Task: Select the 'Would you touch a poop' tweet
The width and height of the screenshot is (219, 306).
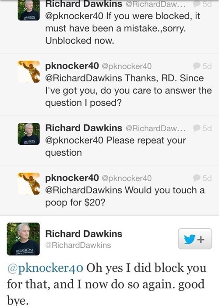Action: [x=109, y=191]
